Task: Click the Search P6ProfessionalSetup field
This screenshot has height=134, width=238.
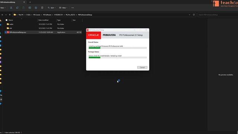Action: [218, 15]
